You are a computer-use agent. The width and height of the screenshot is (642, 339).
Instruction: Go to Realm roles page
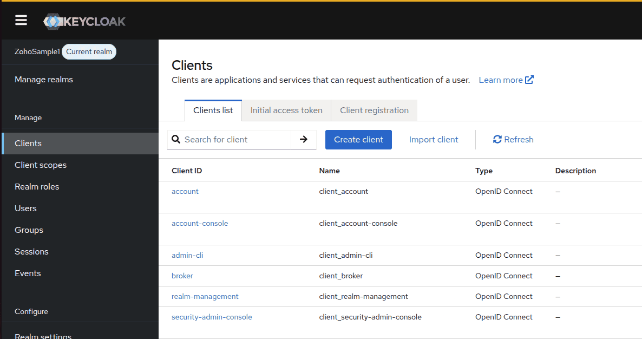coord(37,187)
